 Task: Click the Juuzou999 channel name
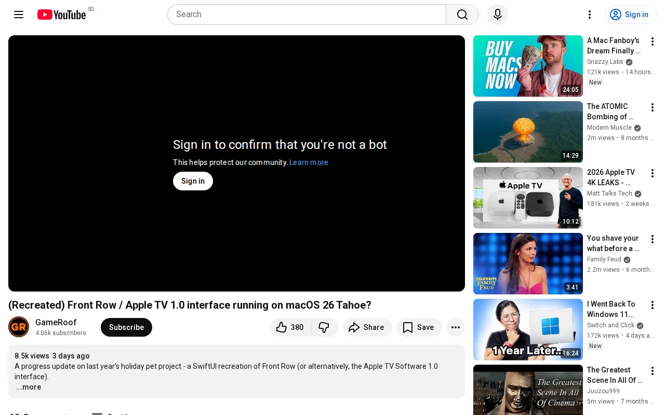point(603,391)
